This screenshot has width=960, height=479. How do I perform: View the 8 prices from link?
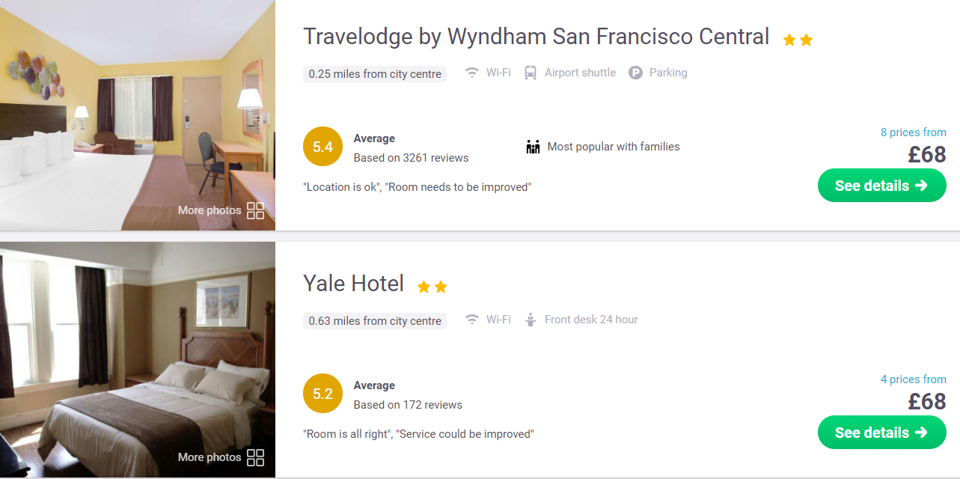tap(913, 132)
